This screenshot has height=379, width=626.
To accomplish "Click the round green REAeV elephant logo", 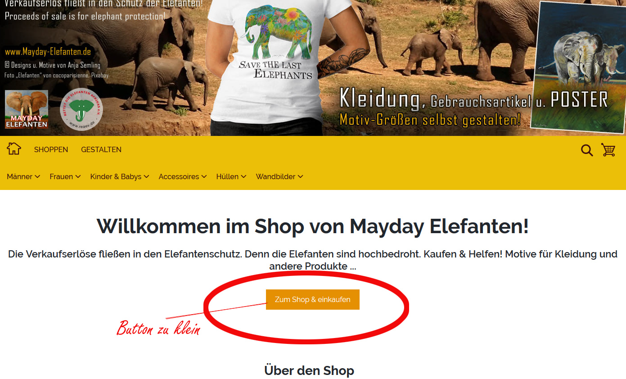I will (x=81, y=109).
